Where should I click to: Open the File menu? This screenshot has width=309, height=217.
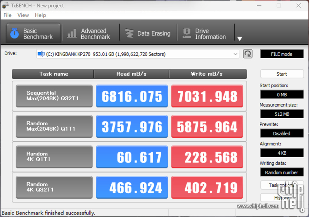(x=8, y=15)
